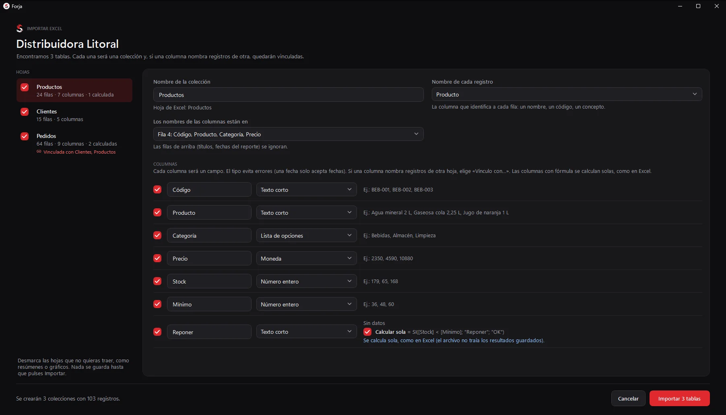The height and width of the screenshot is (415, 726).
Task: Uncheck the Clientes sheet checkbox
Action: [25, 112]
